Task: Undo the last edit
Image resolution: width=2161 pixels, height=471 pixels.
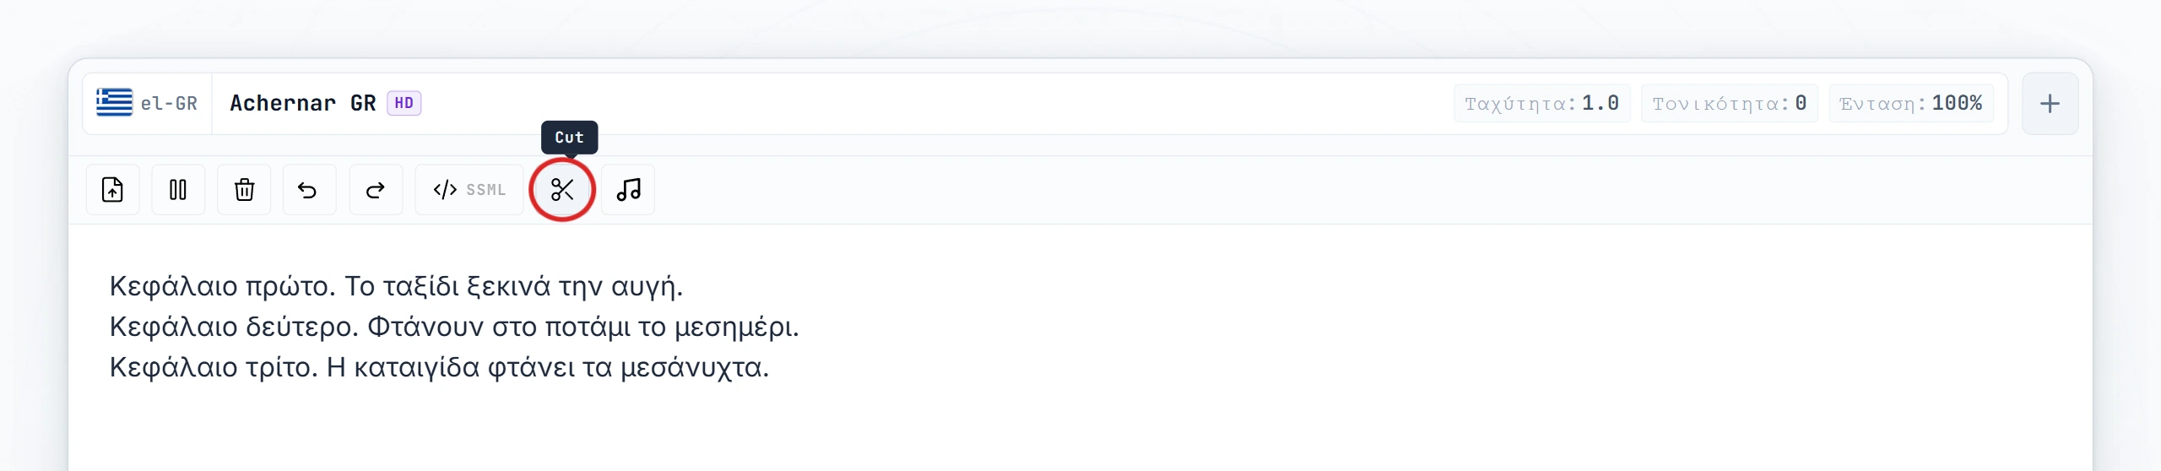Action: tap(309, 190)
